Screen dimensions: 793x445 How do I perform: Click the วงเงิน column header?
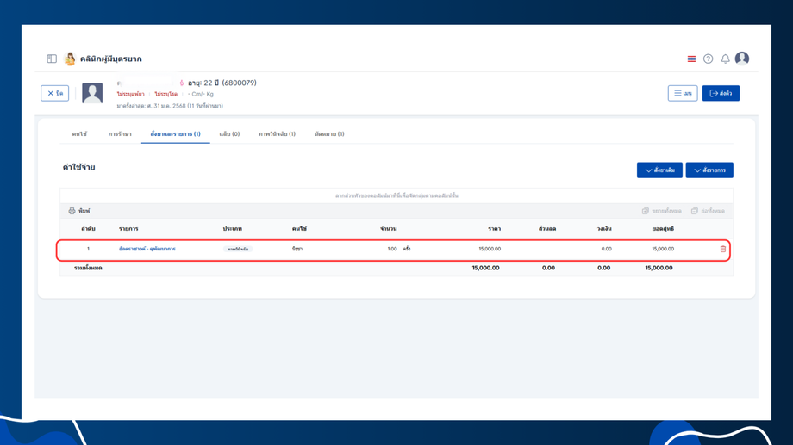pyautogui.click(x=604, y=229)
